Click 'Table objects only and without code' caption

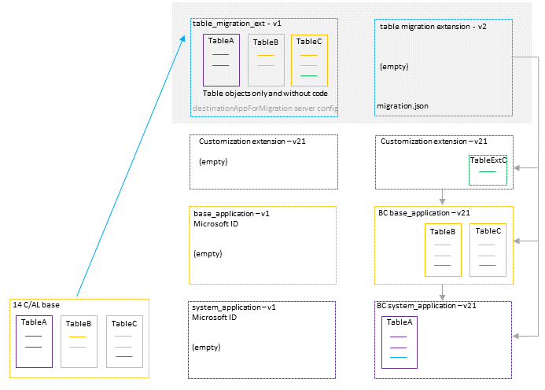coord(265,94)
